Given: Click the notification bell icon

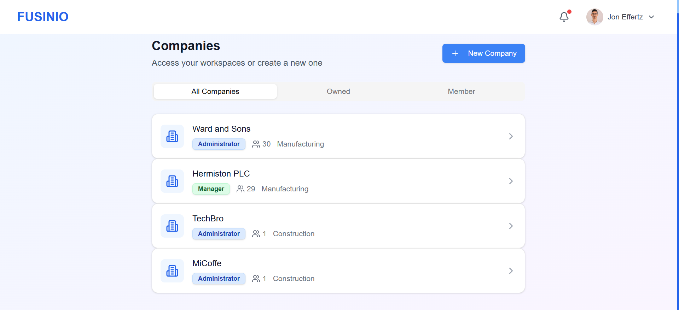Looking at the screenshot, I should (564, 17).
